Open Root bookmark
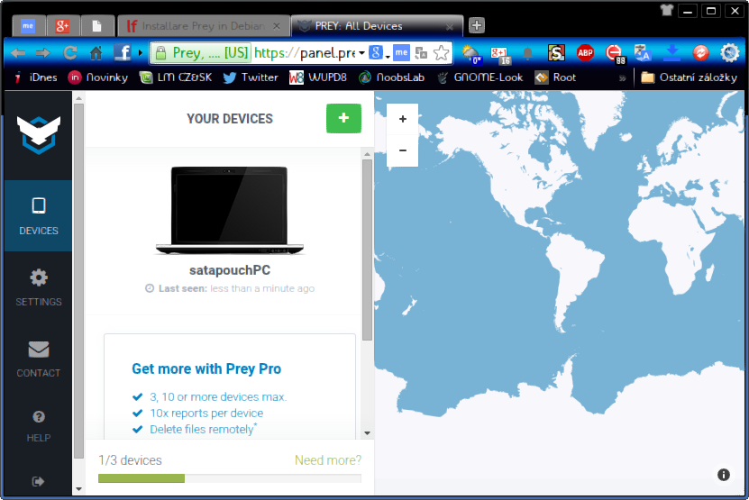749x500 pixels. point(555,77)
